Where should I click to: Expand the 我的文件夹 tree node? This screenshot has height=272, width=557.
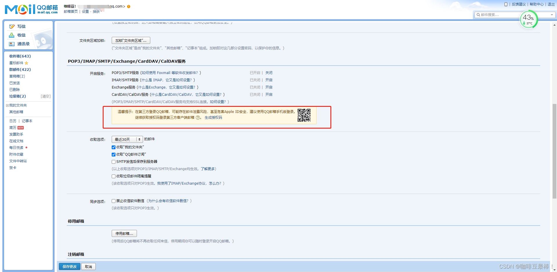pos(7,105)
